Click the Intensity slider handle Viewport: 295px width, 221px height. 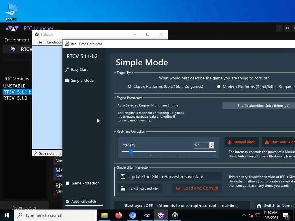point(131,151)
